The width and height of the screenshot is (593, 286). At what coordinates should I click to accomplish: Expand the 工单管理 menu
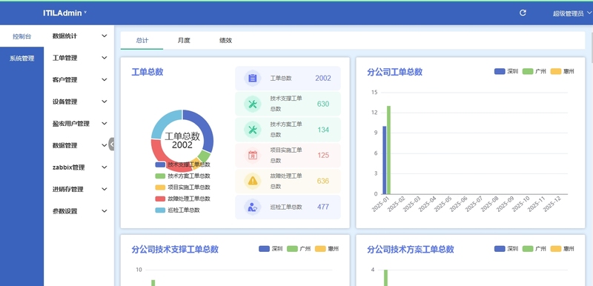[x=80, y=58]
